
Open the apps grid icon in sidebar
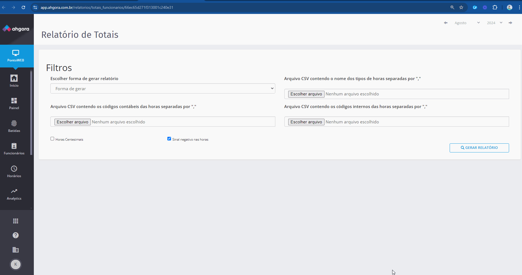tap(16, 221)
